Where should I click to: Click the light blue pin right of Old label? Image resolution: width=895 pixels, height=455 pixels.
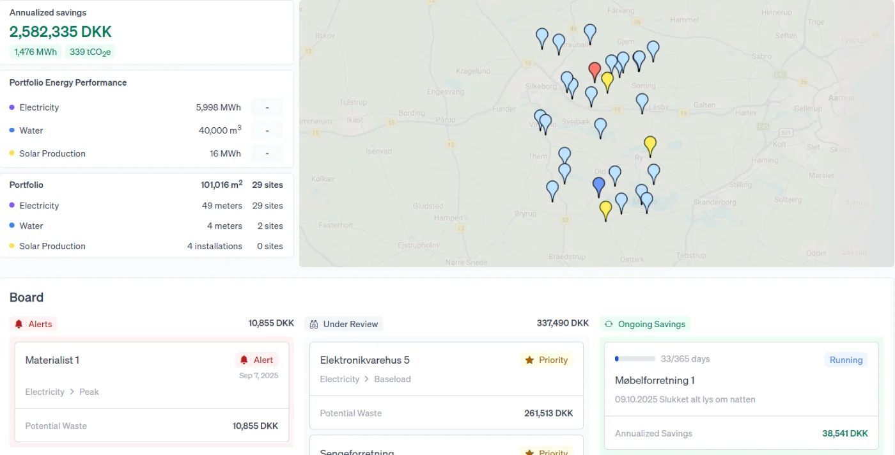pyautogui.click(x=615, y=175)
